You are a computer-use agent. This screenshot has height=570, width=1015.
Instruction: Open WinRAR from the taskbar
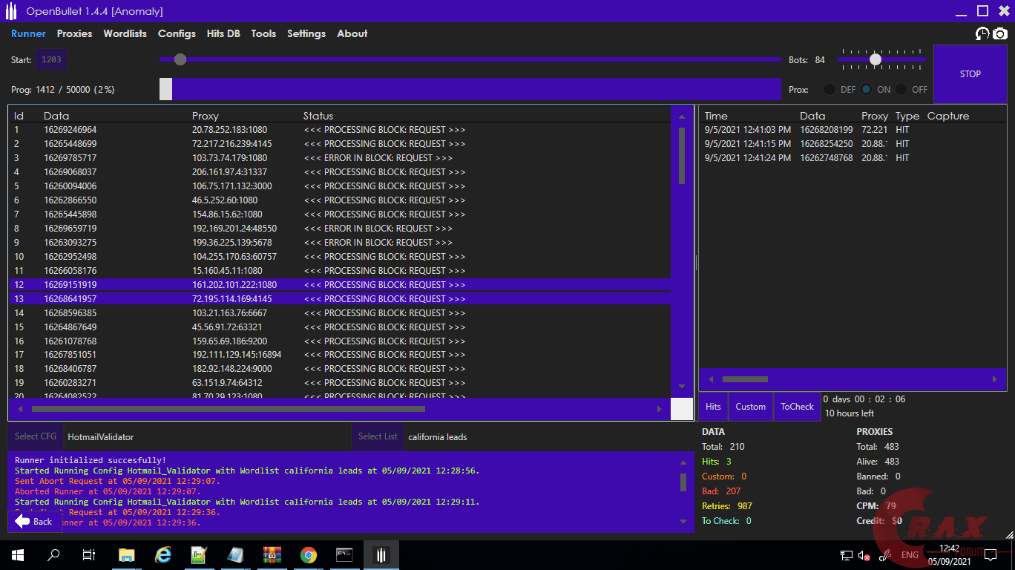(272, 555)
